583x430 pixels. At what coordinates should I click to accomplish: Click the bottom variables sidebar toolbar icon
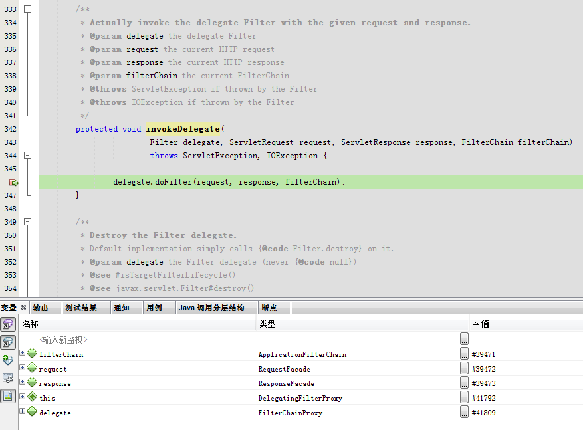tap(8, 396)
